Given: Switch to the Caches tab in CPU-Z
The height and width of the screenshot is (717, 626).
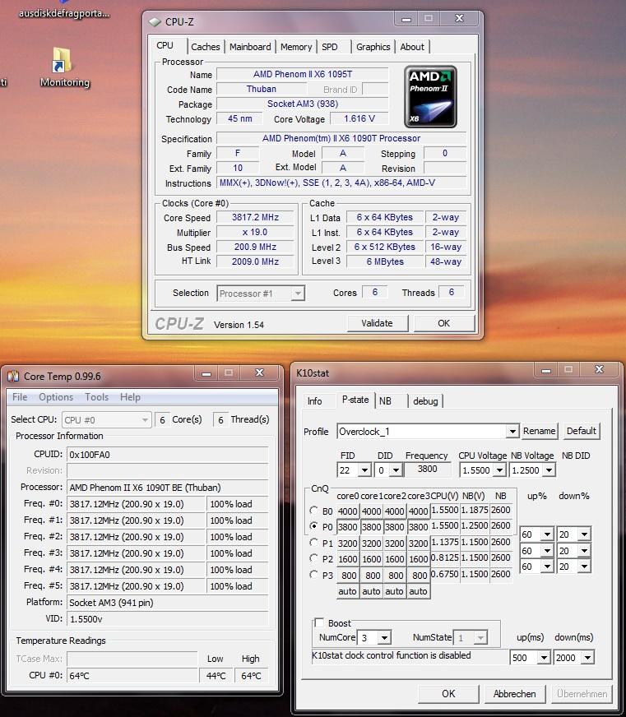Looking at the screenshot, I should 206,47.
